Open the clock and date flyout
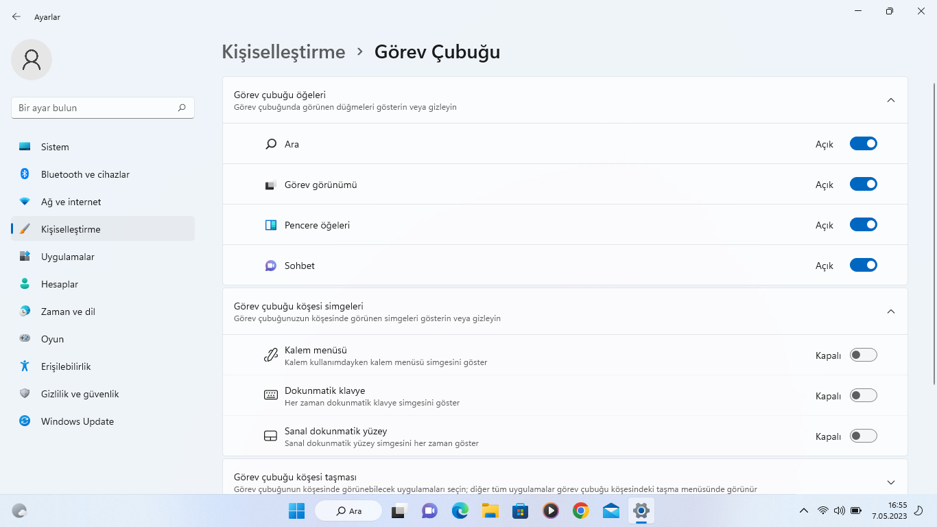 pyautogui.click(x=890, y=511)
